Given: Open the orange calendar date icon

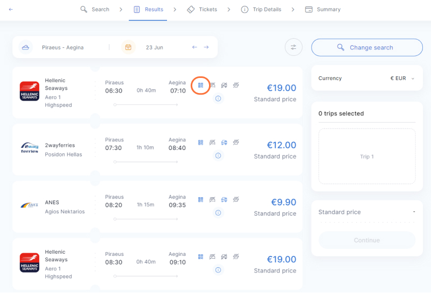Looking at the screenshot, I should (x=128, y=47).
